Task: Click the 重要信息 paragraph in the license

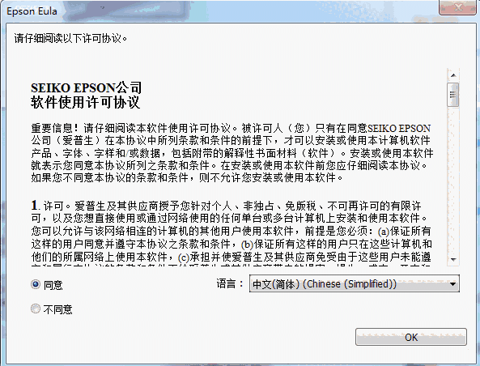Action: [x=232, y=152]
